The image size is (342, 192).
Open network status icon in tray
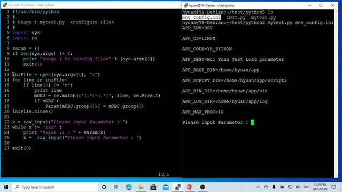pyautogui.click(x=290, y=187)
